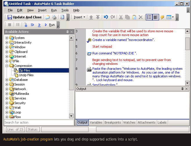Click the delete X icon in toolbar
This screenshot has width=191, height=146.
pos(140,17)
